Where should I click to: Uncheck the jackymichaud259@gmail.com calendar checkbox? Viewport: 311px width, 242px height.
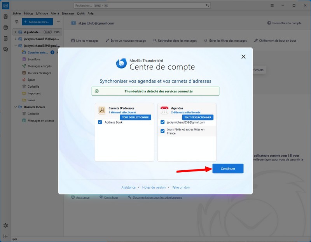[x=163, y=122]
